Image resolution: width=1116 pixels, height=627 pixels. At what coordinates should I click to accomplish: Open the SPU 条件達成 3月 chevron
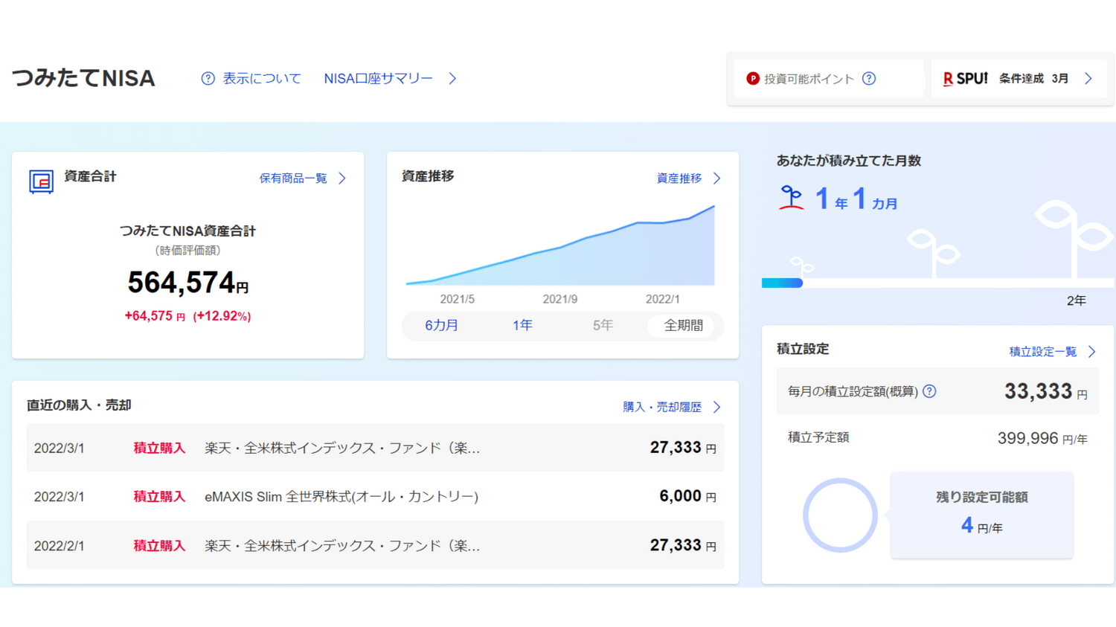pos(1088,79)
